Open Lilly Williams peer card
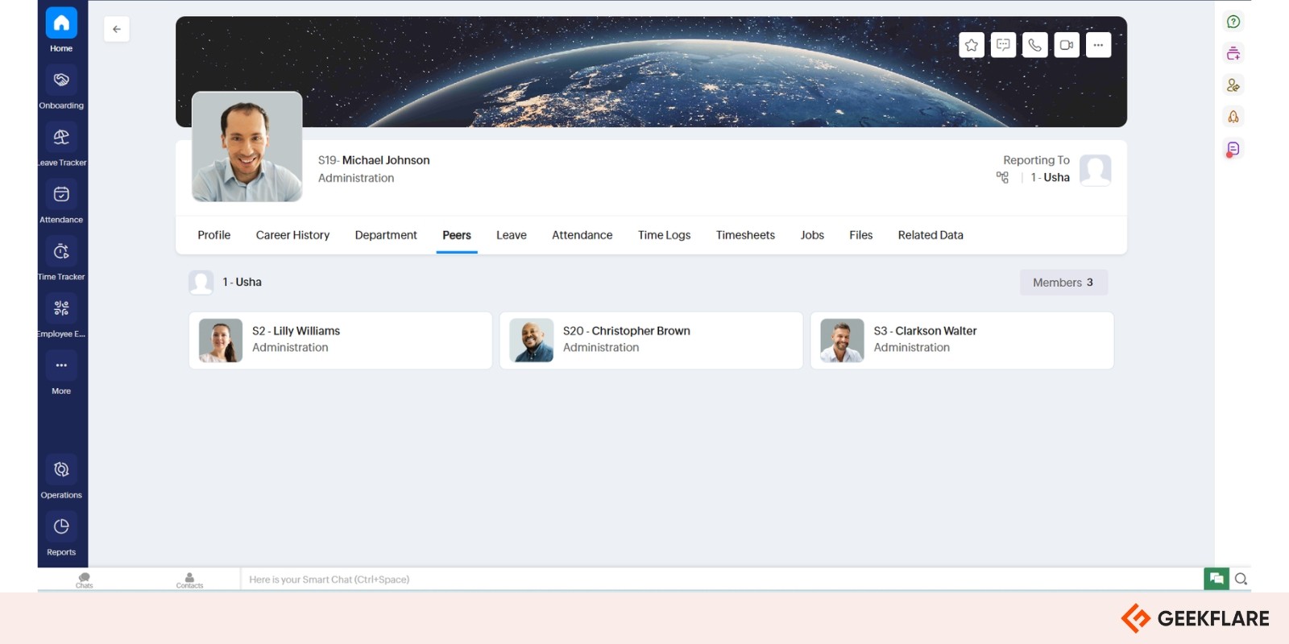Screen dimensions: 1289x644 [x=340, y=341]
